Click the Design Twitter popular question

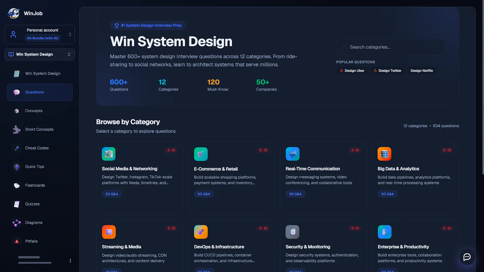click(388, 71)
